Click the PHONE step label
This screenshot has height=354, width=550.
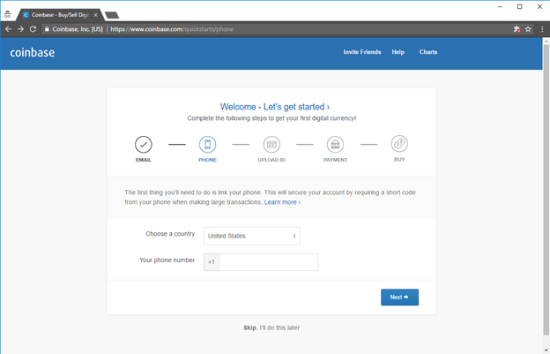point(208,160)
